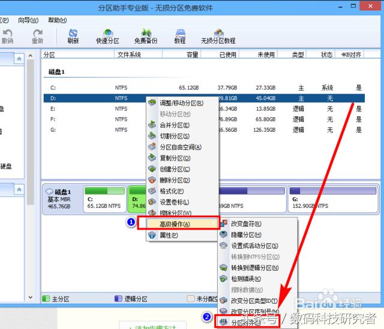This screenshot has width=384, height=329.
Task: Select 改变盘符(R) in submenu
Action: pyautogui.click(x=258, y=224)
